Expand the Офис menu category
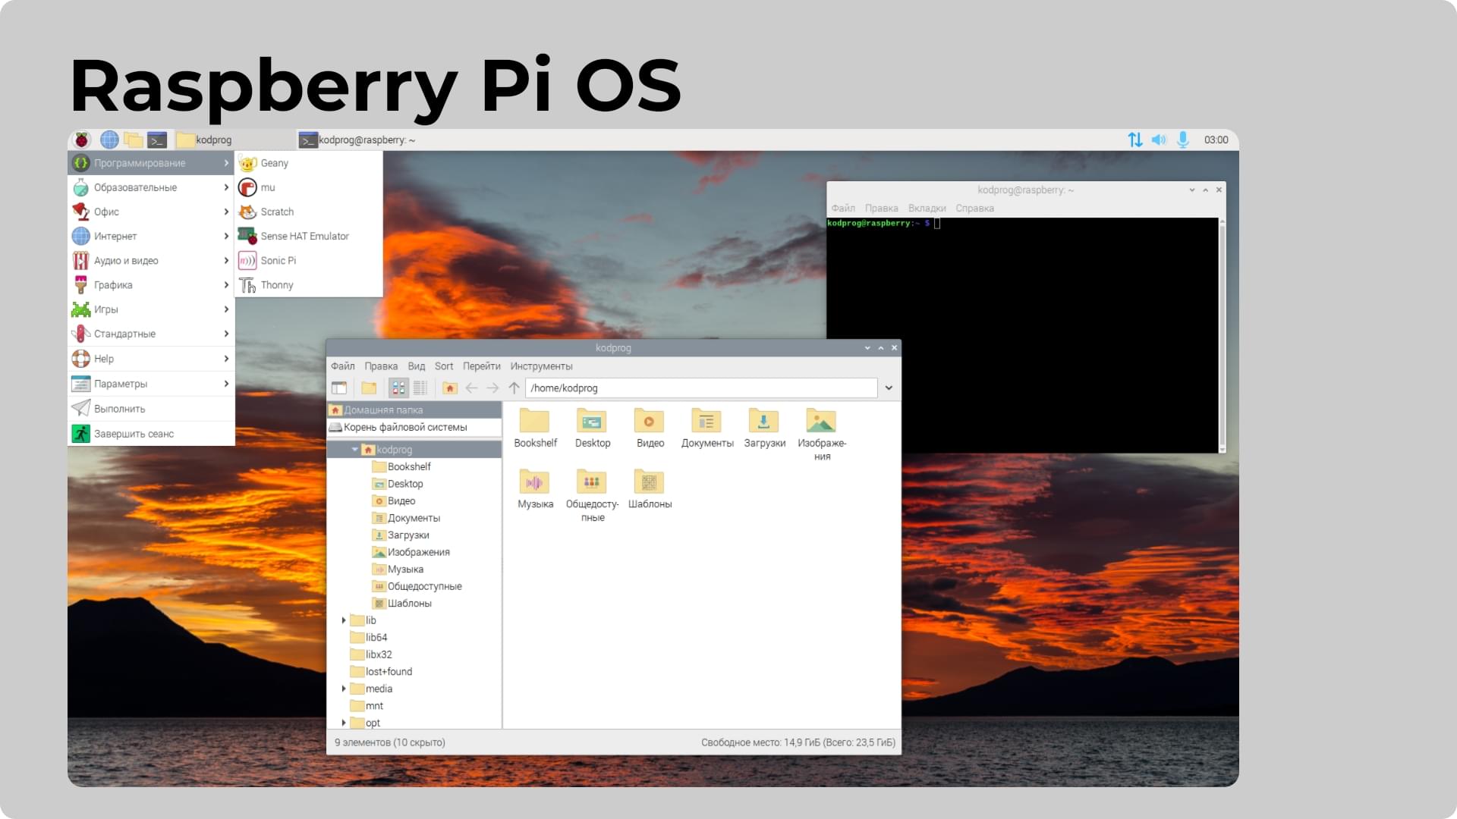The width and height of the screenshot is (1457, 819). click(151, 212)
